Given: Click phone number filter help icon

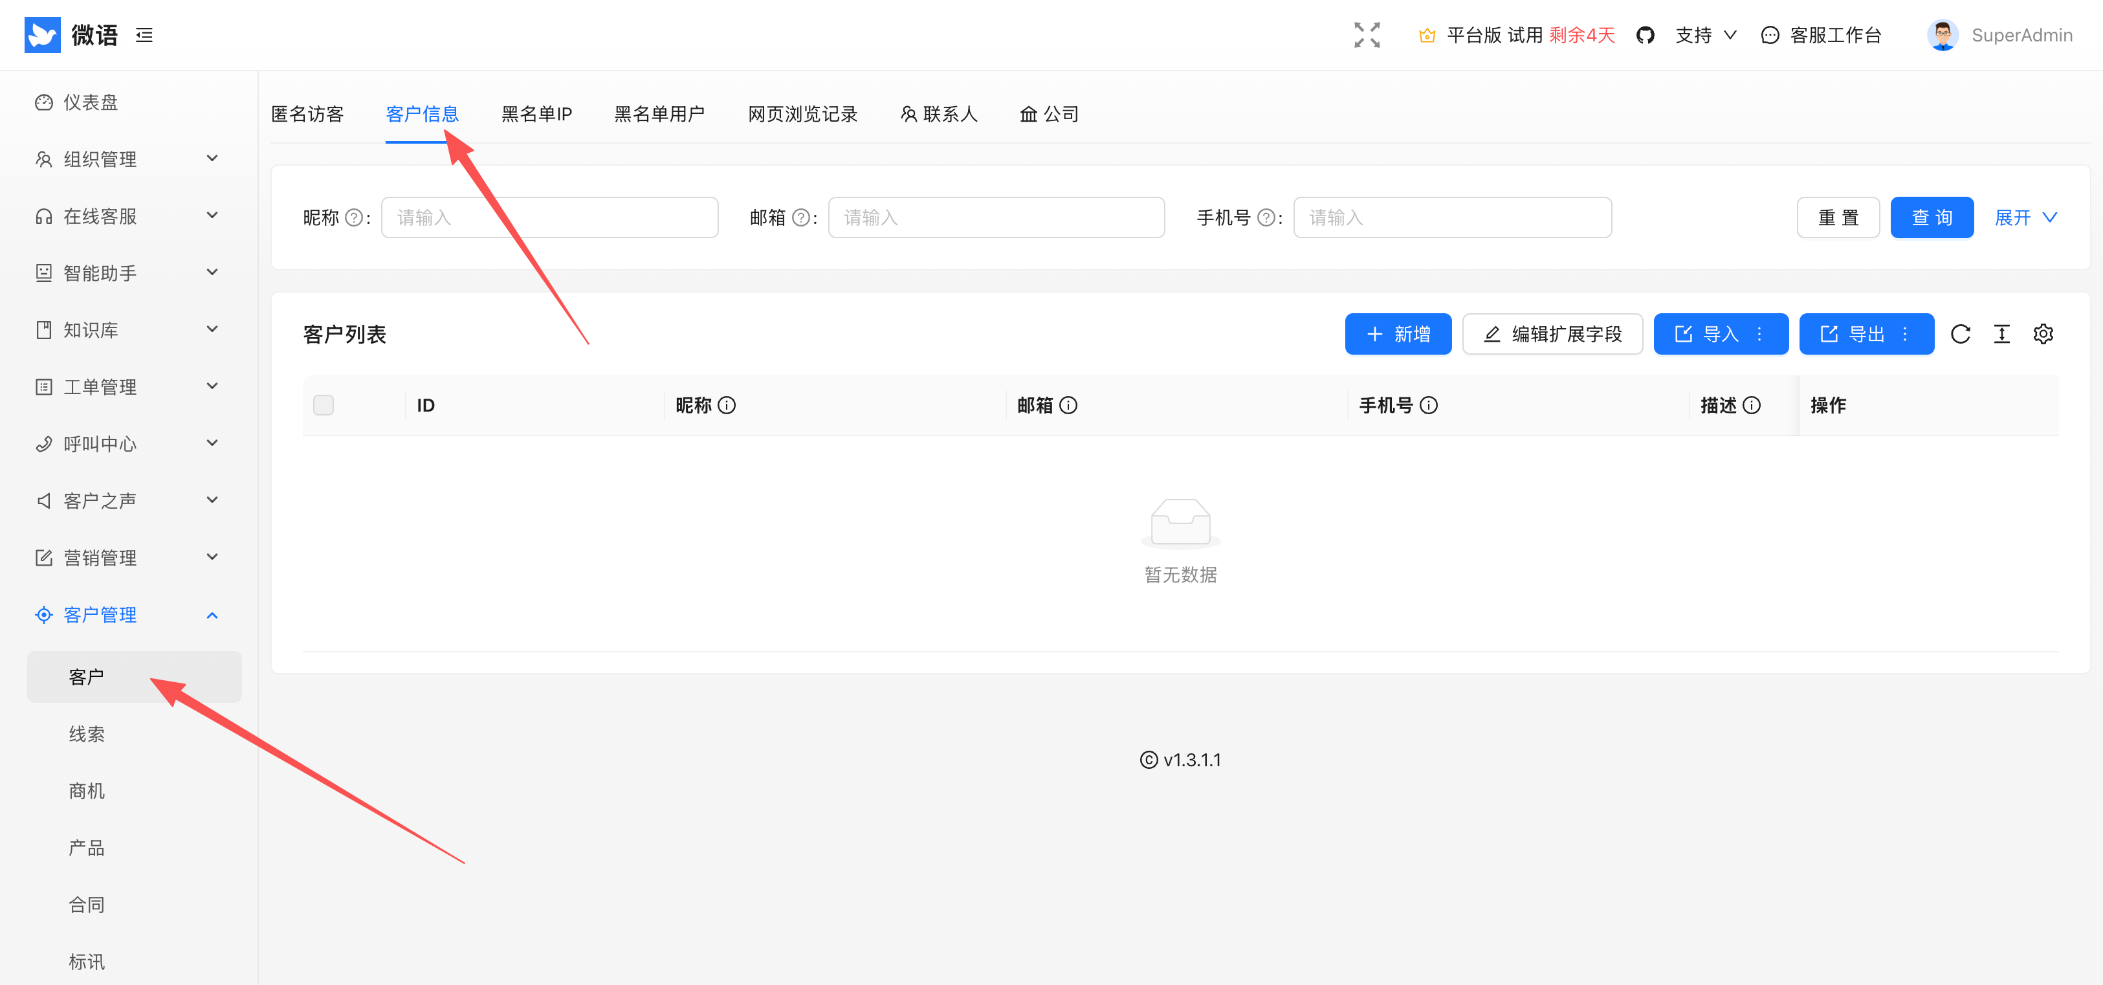Looking at the screenshot, I should [x=1266, y=218].
